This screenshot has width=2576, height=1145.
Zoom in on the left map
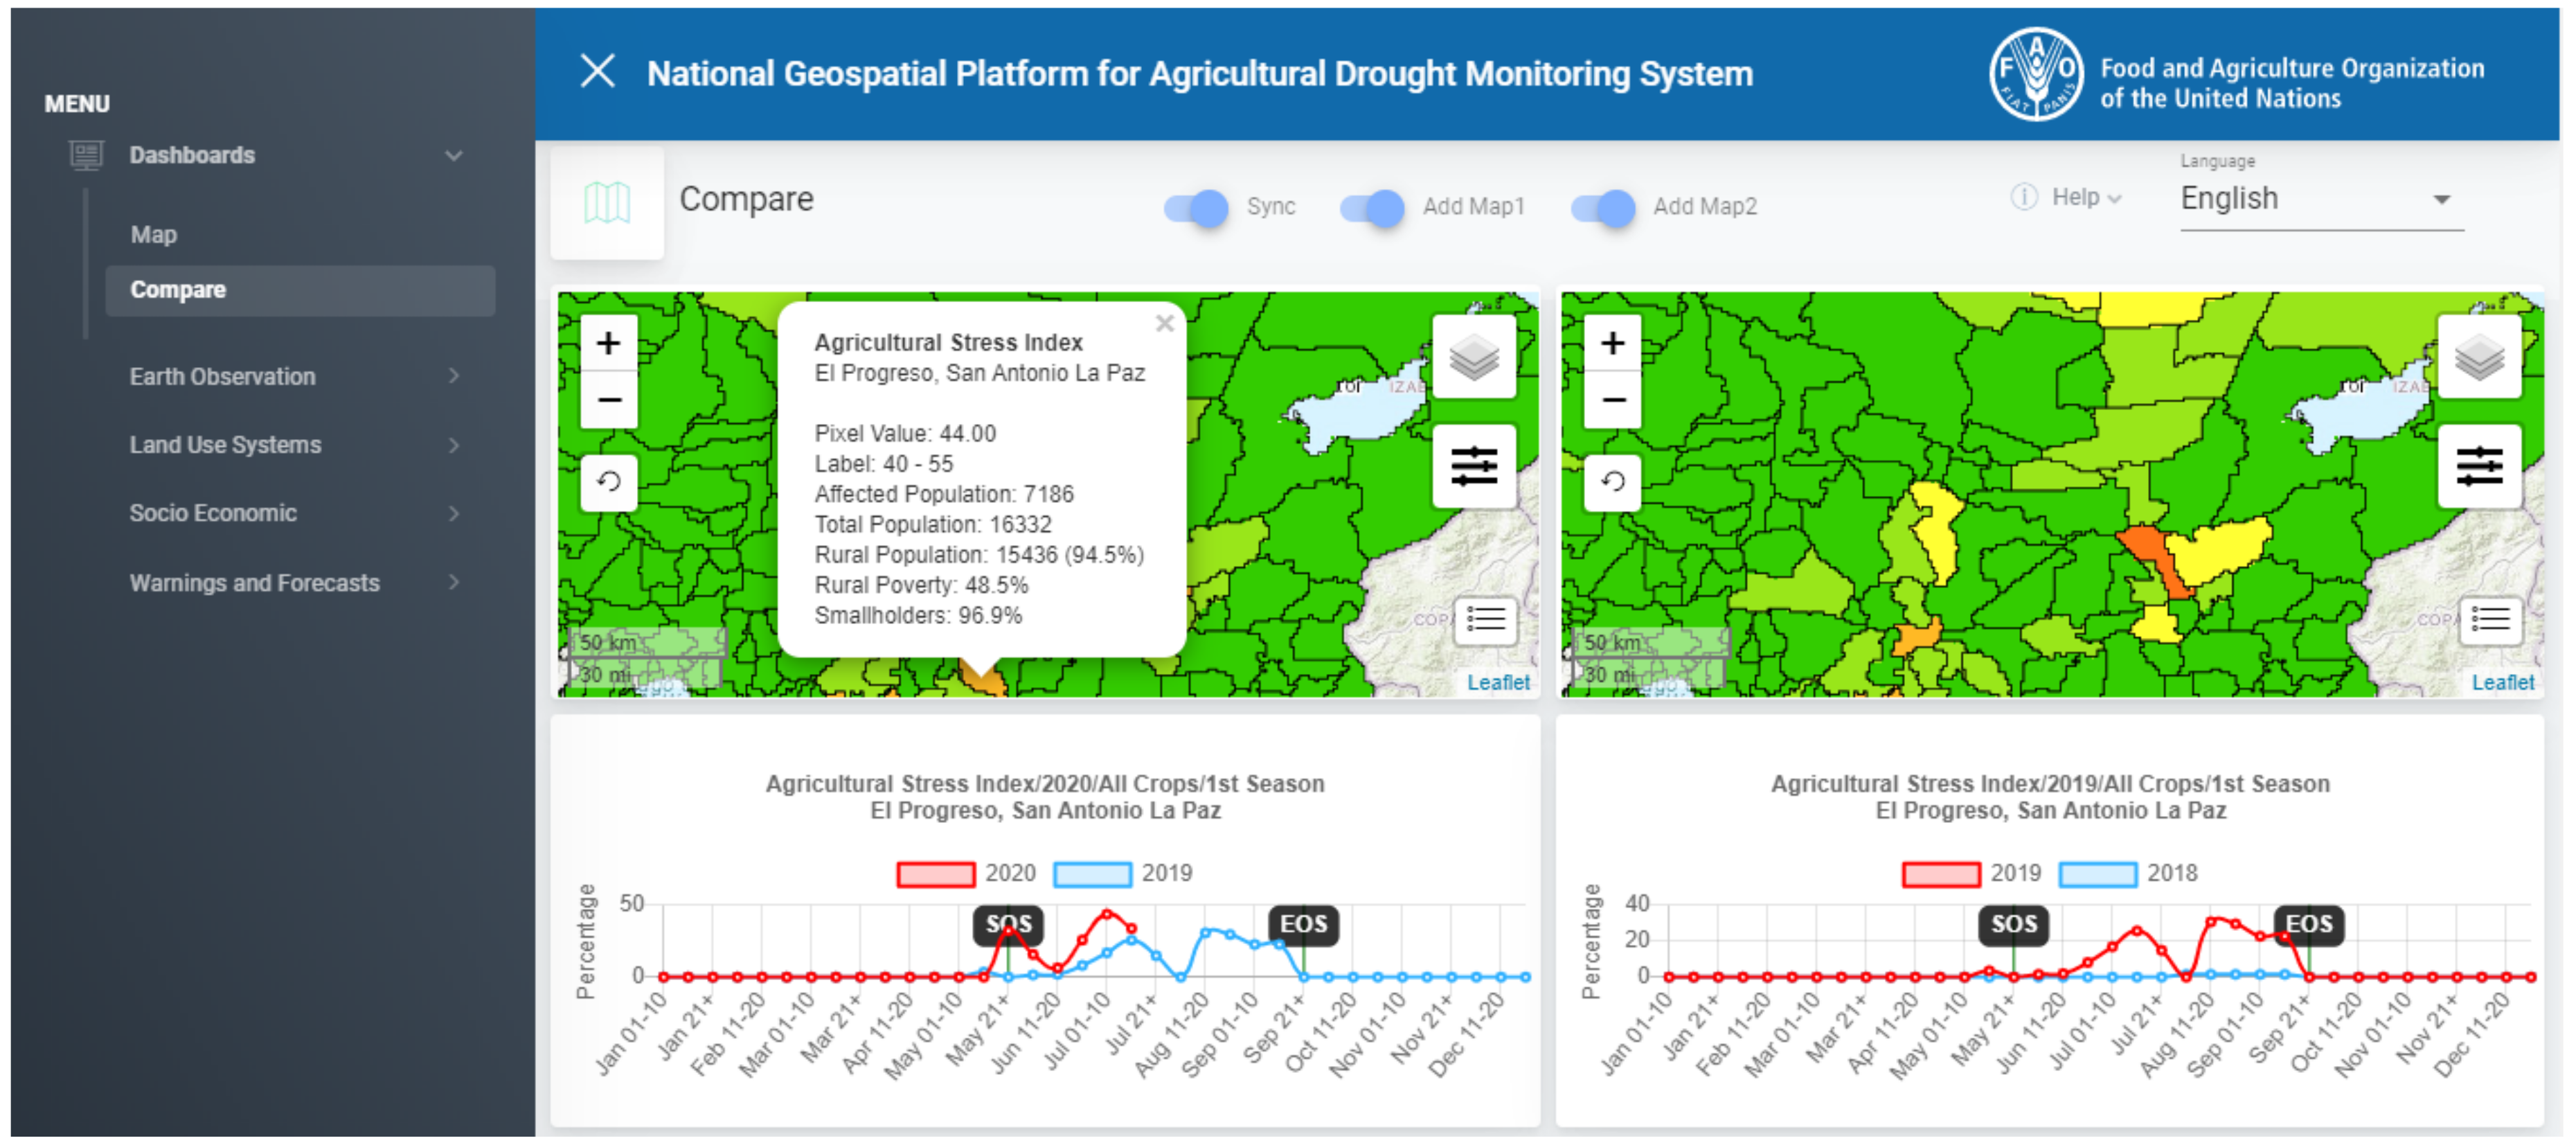tap(608, 344)
